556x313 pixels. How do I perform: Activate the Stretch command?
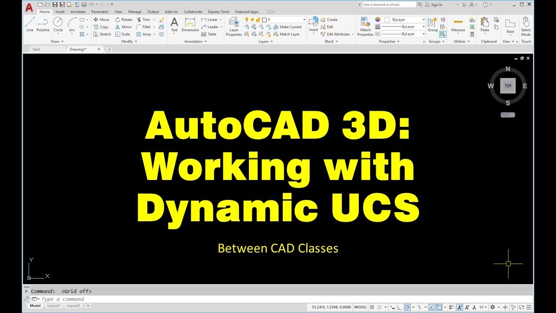(x=102, y=34)
